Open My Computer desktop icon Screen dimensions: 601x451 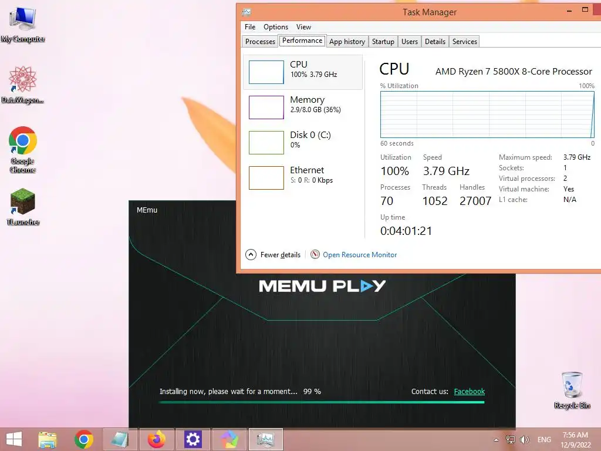[23, 23]
